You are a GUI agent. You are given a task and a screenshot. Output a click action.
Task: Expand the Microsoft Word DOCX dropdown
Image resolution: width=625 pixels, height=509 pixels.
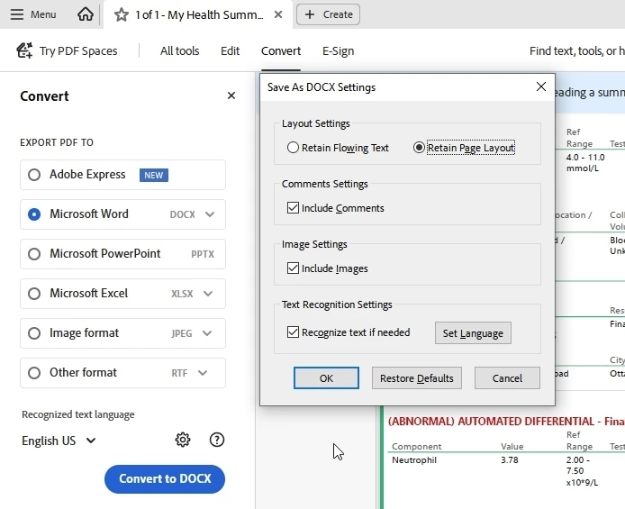click(x=210, y=214)
